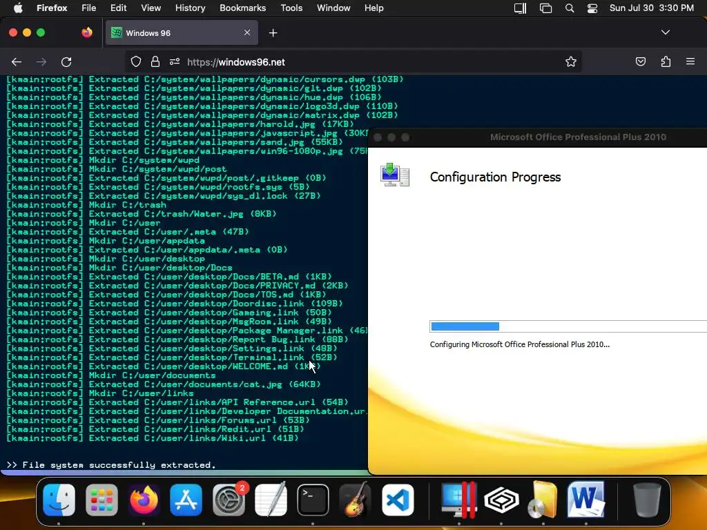Screen dimensions: 707x530
Task: Show the date and time panel
Action: point(652,8)
